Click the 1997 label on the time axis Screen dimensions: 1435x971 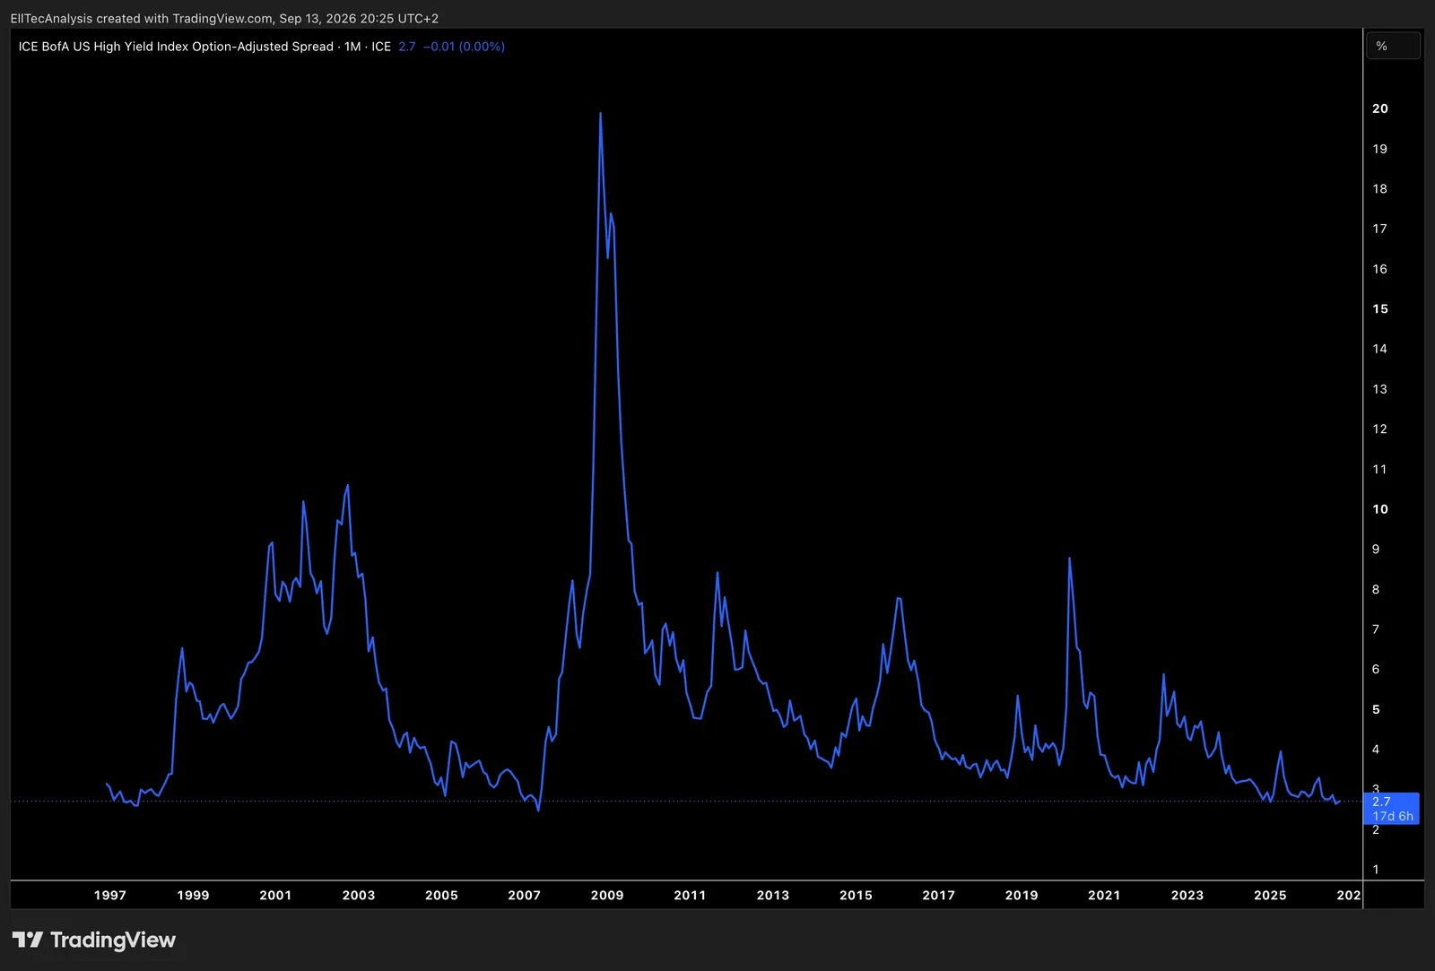click(x=110, y=895)
